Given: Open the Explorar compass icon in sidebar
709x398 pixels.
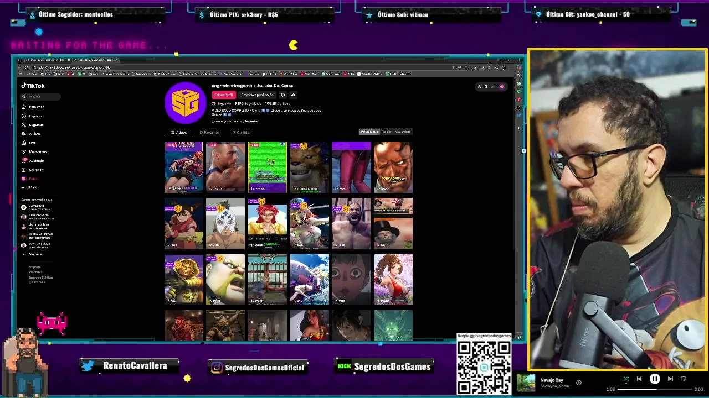Looking at the screenshot, I should tap(24, 116).
